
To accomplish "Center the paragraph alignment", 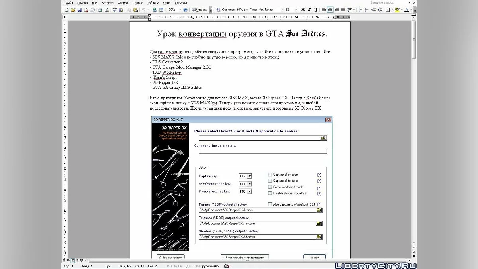I will 330,10.
